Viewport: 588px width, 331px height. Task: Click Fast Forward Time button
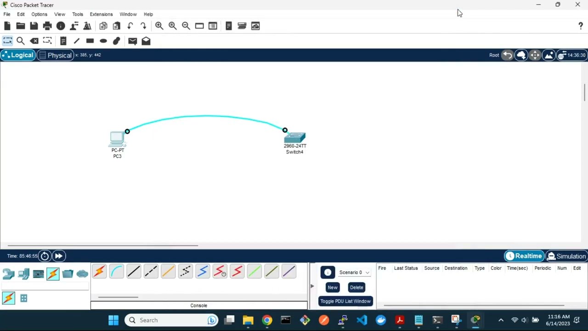59,256
